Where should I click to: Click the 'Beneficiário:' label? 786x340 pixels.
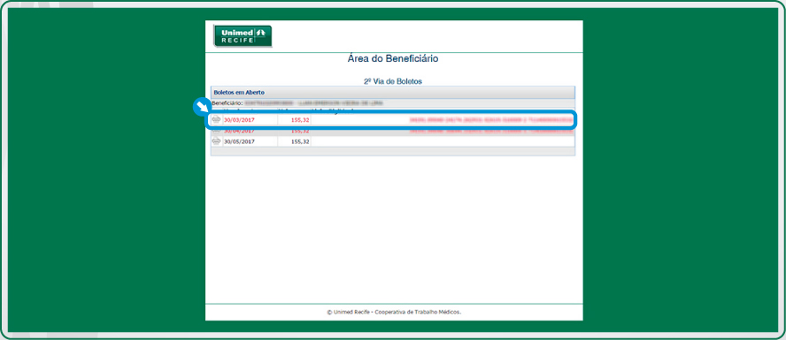pyautogui.click(x=227, y=102)
